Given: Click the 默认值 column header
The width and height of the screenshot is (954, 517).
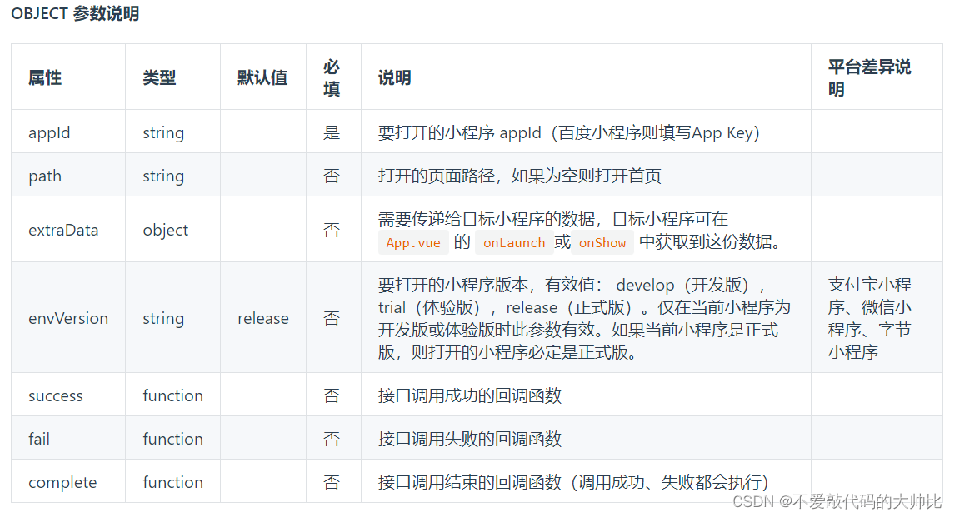Looking at the screenshot, I should click(262, 77).
